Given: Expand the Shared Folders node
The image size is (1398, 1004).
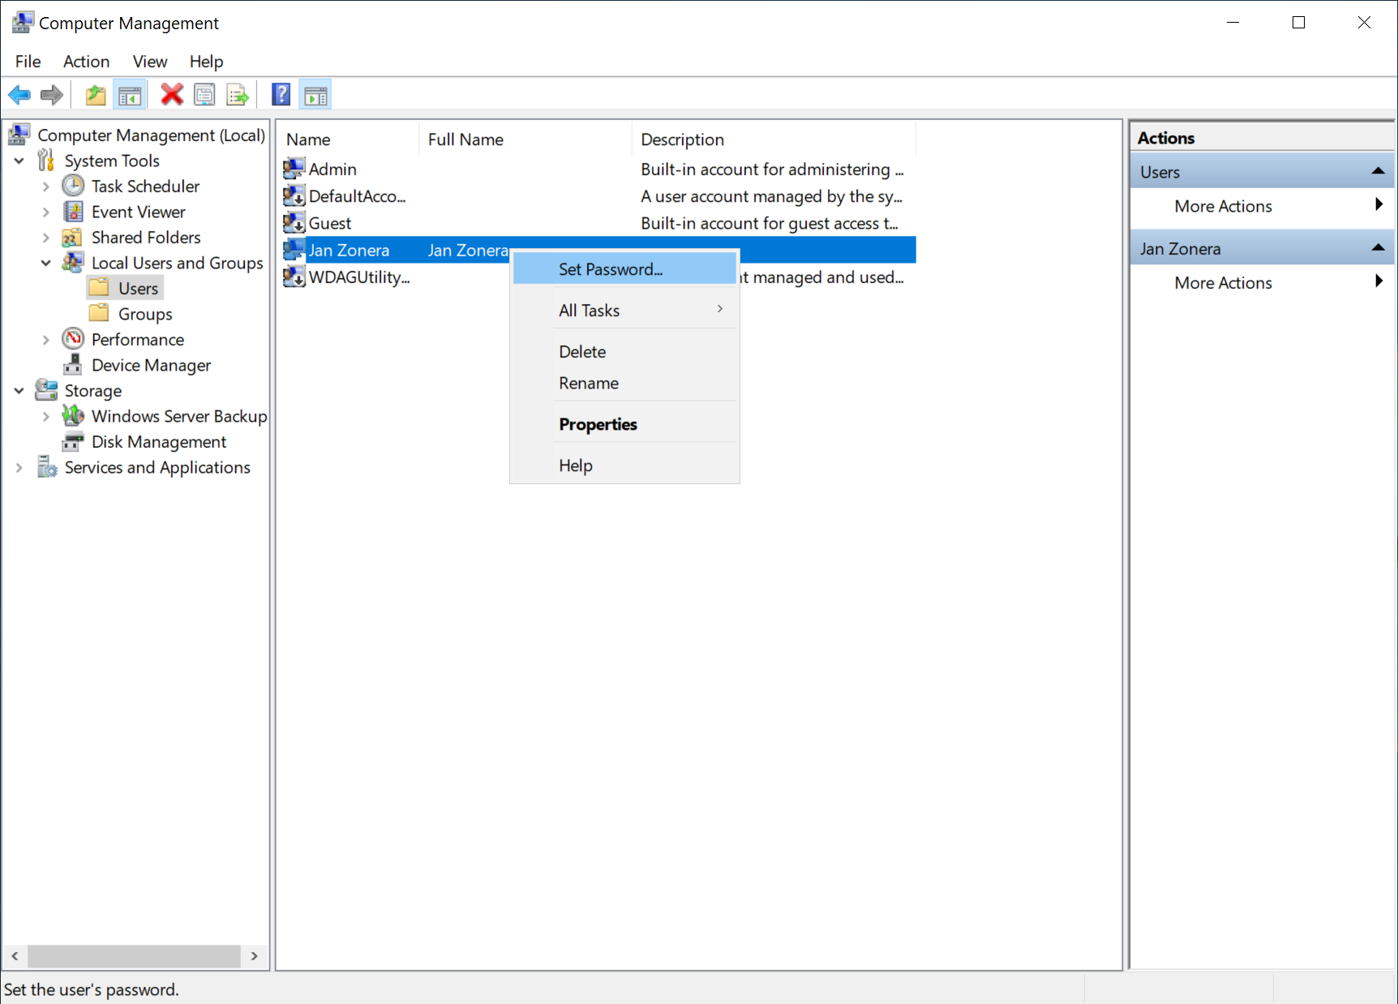Looking at the screenshot, I should (45, 238).
